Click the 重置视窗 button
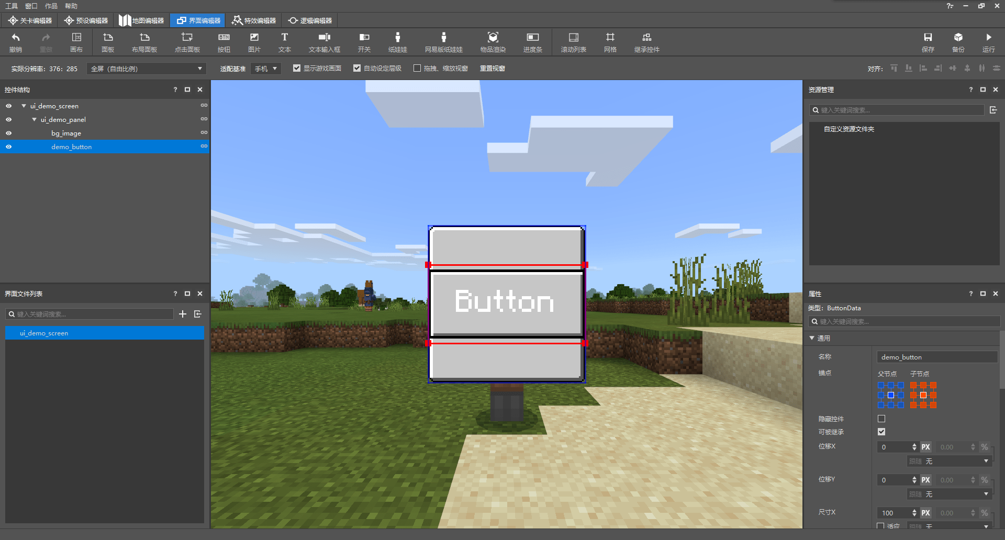The height and width of the screenshot is (540, 1005). (493, 68)
